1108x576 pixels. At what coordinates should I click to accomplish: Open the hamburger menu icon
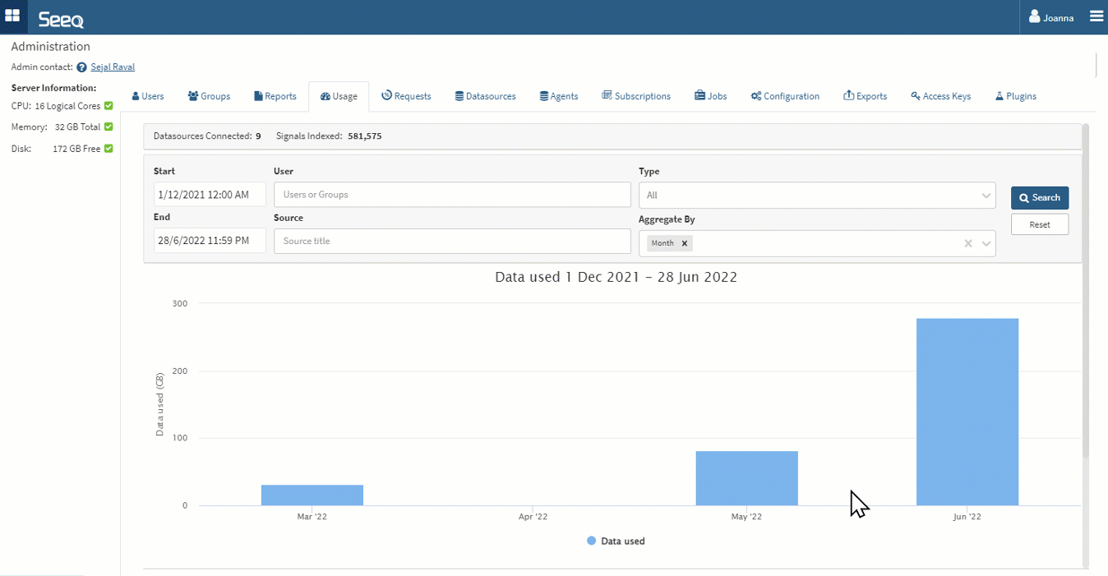point(1096,16)
